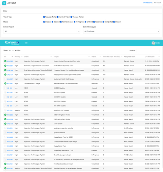
Task: Click green check icon for REQ-192
Action: [x=5, y=164]
